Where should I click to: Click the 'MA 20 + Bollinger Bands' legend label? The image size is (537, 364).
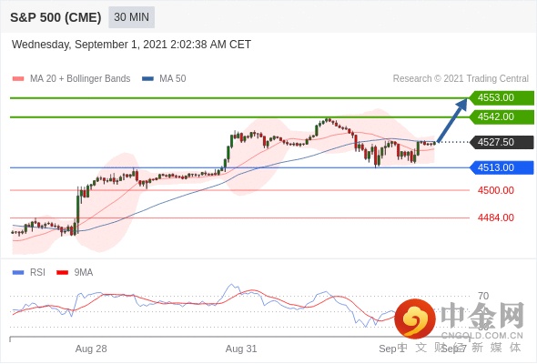[x=80, y=79]
